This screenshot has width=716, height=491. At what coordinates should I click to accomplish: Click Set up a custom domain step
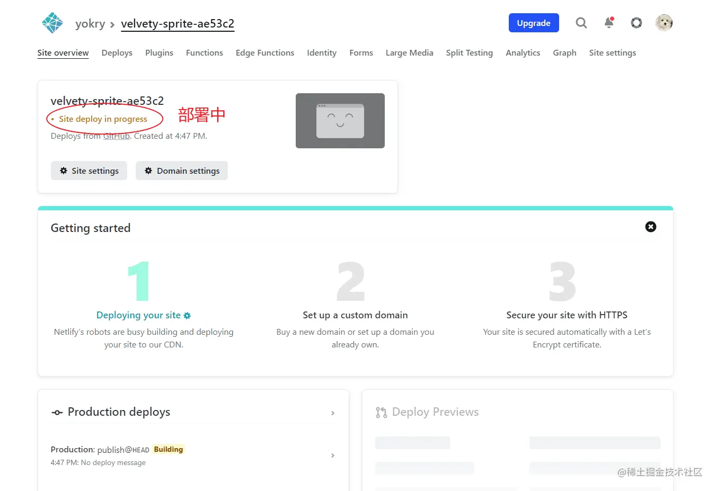355,315
